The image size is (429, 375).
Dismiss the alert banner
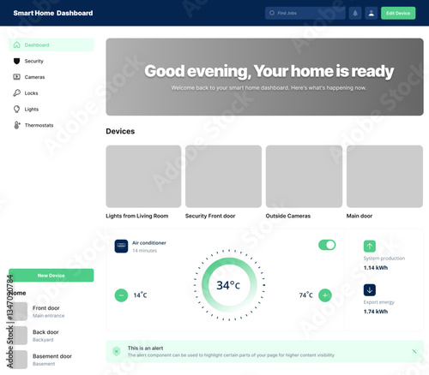pos(414,351)
